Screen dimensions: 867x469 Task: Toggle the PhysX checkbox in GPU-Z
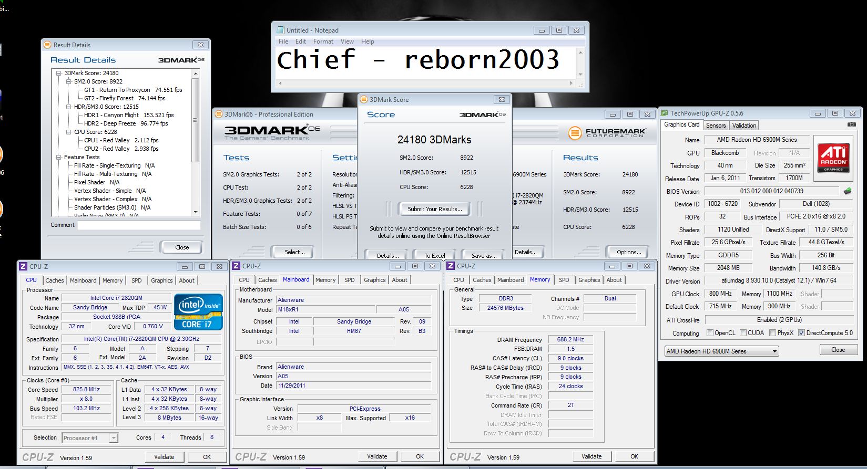point(772,333)
